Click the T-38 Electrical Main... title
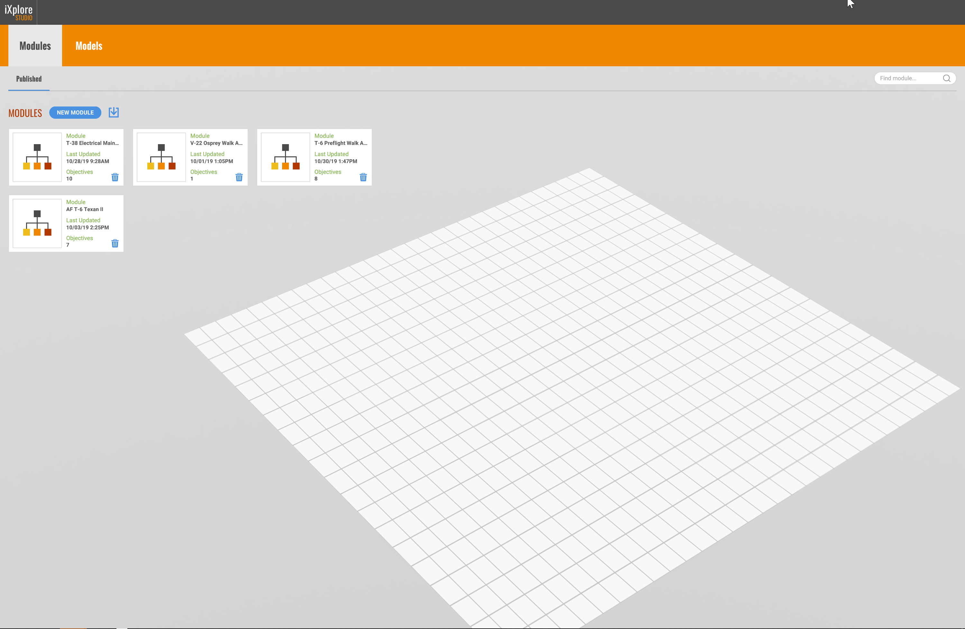Viewport: 965px width, 629px height. coord(92,143)
